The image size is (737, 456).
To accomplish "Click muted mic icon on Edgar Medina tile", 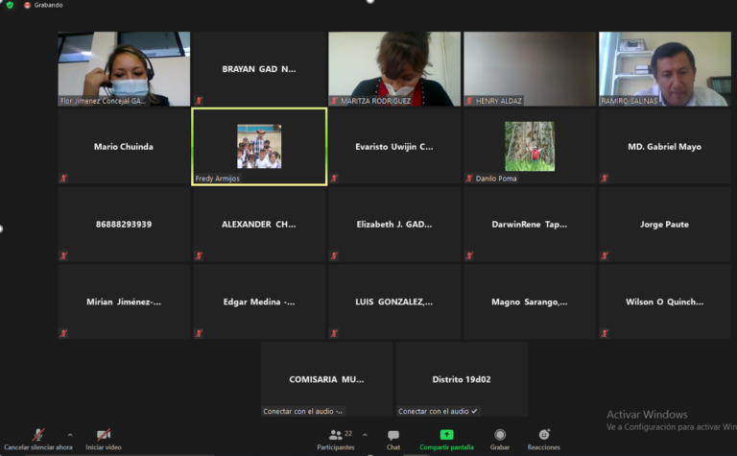I will pyautogui.click(x=199, y=333).
